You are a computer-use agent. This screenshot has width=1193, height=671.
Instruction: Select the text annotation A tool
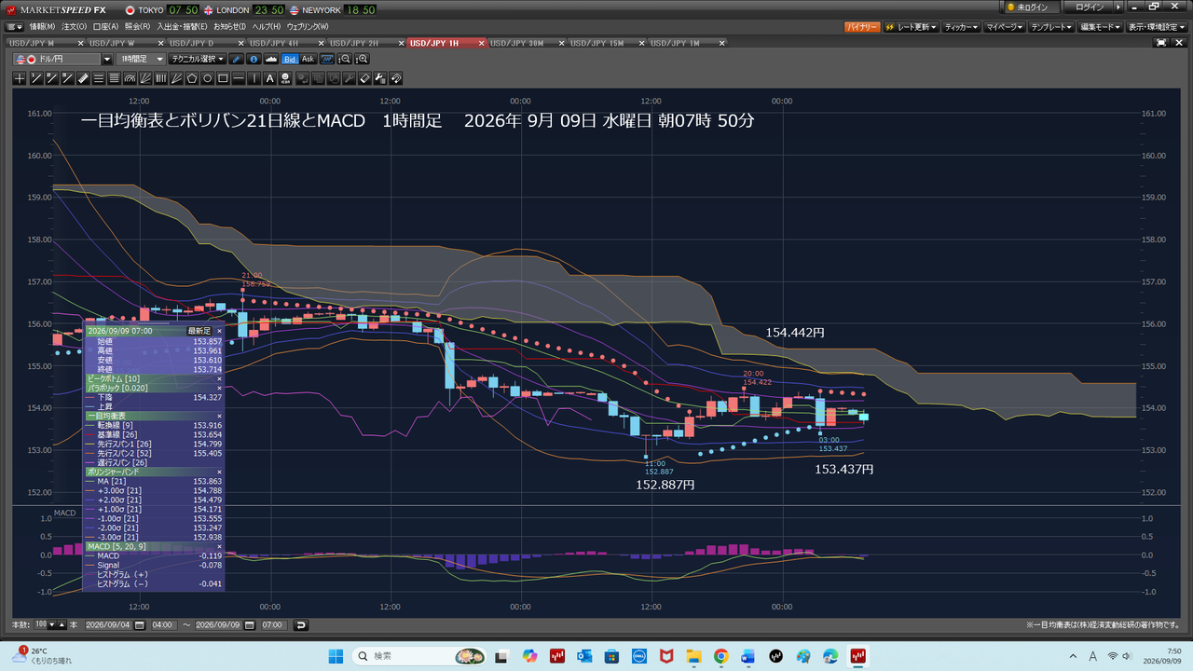[x=270, y=78]
